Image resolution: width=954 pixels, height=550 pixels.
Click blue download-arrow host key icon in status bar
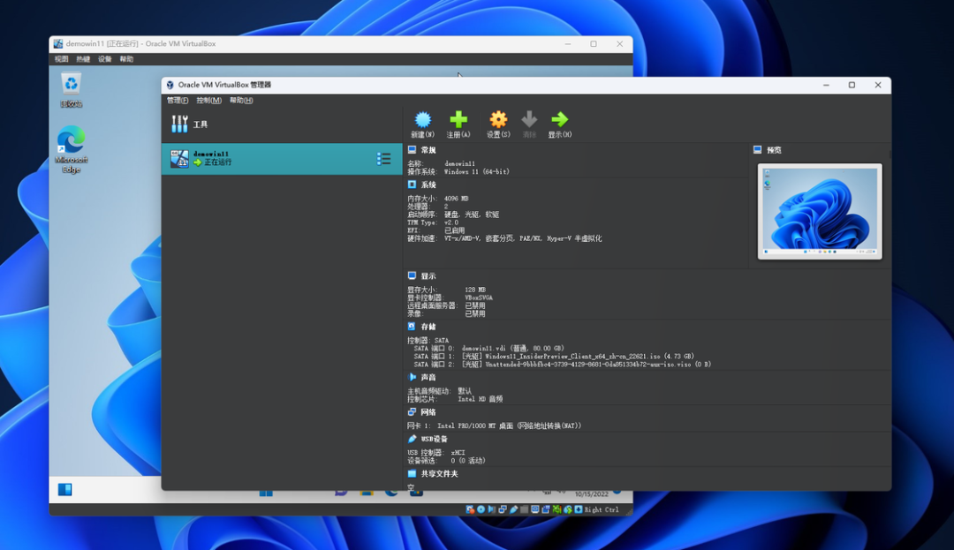click(579, 509)
